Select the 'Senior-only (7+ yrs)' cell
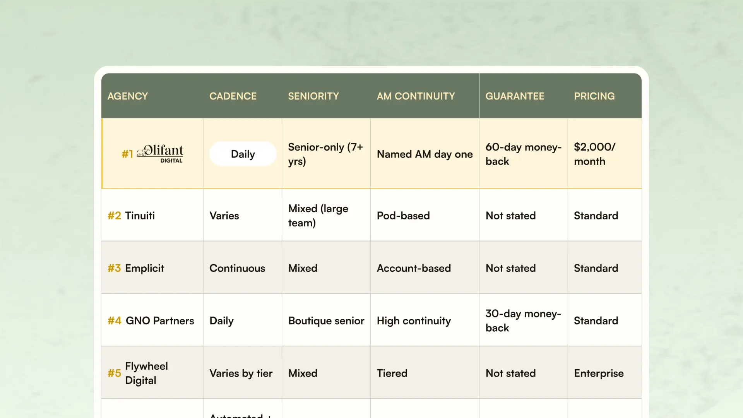The width and height of the screenshot is (743, 418). (x=326, y=154)
